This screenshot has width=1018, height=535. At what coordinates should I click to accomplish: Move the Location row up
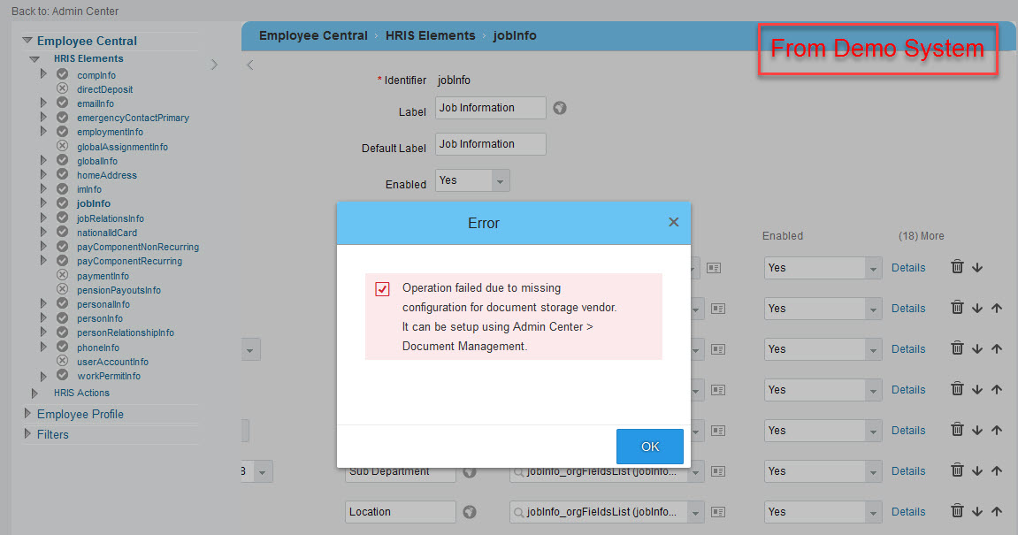coord(997,512)
